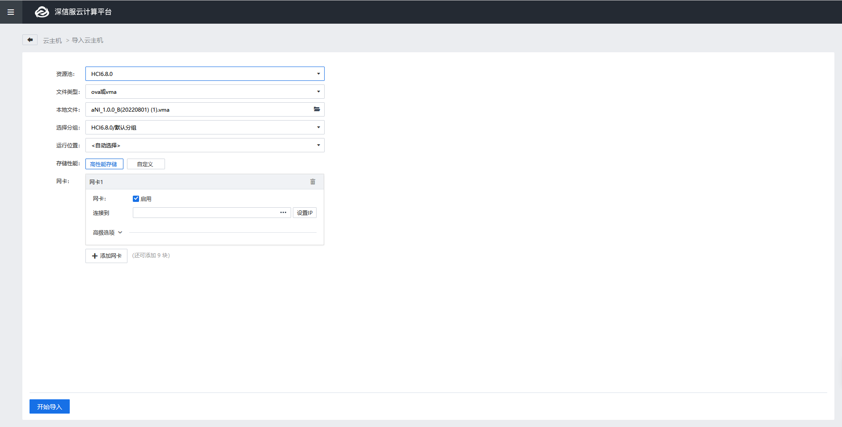Expand the 高级选项 advanced options

pos(107,232)
